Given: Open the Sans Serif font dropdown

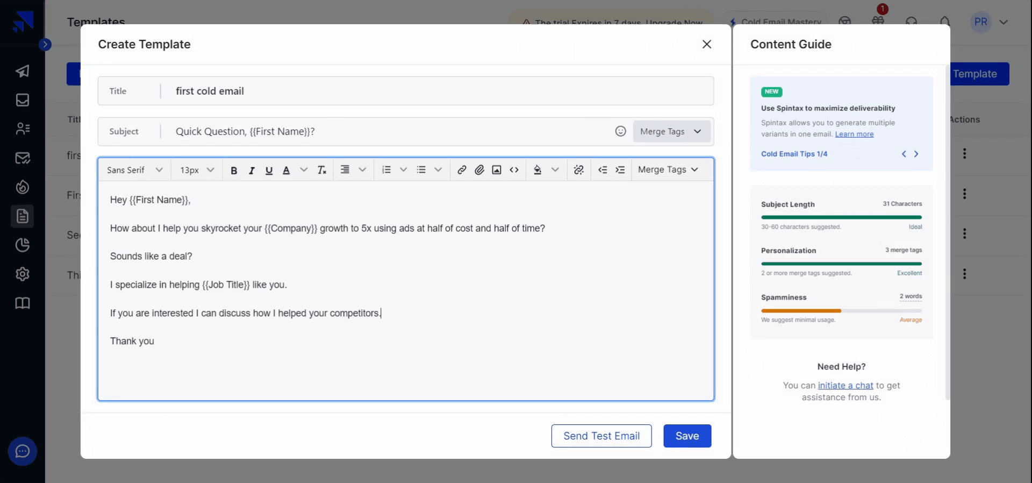Looking at the screenshot, I should (x=134, y=170).
